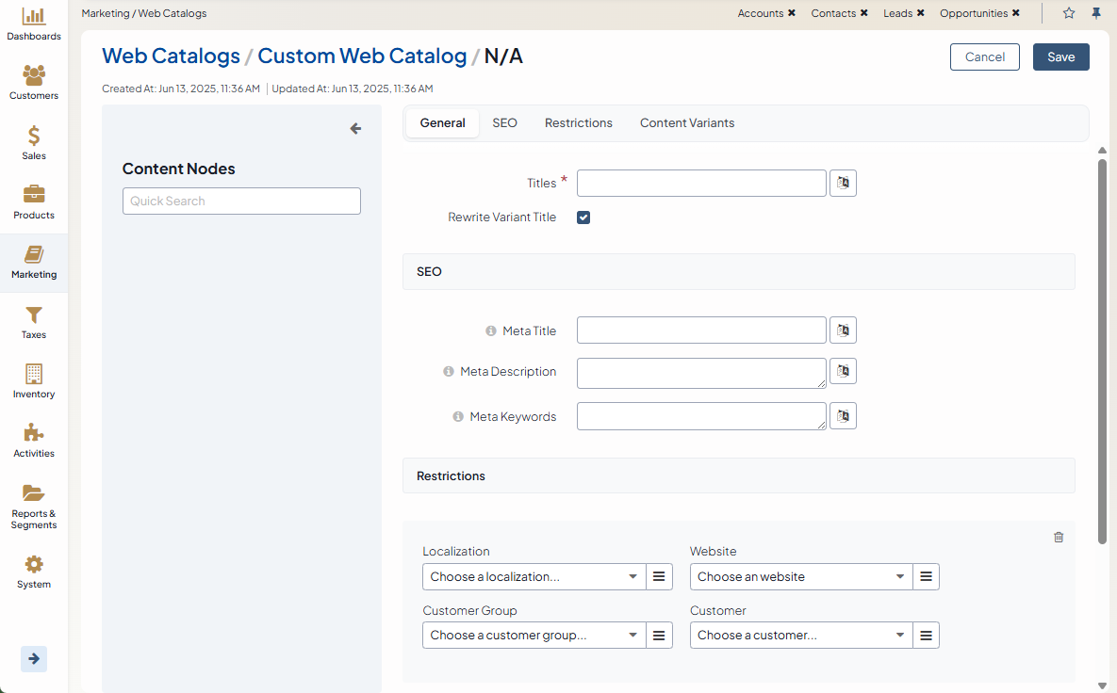Click the Taxes funnel icon
1117x693 pixels.
34,315
